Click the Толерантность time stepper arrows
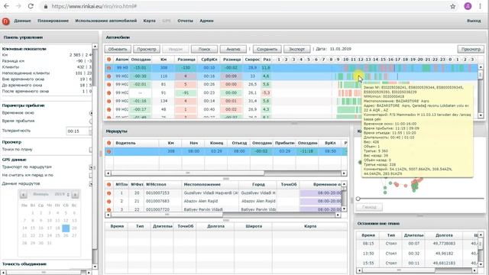The image size is (489, 275). tap(90, 131)
